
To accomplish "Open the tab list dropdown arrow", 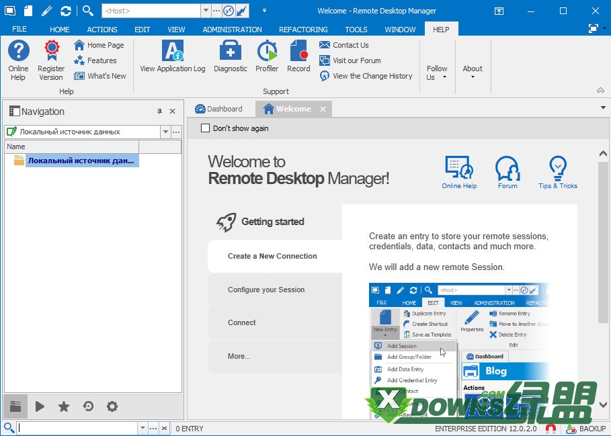I will click(x=603, y=107).
